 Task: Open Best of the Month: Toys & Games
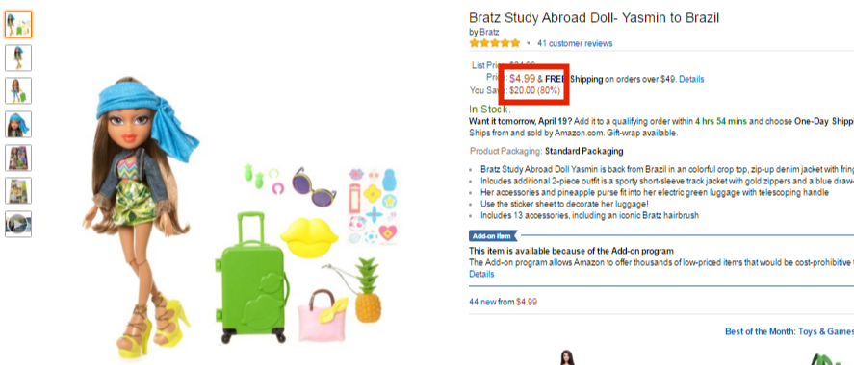[789, 331]
